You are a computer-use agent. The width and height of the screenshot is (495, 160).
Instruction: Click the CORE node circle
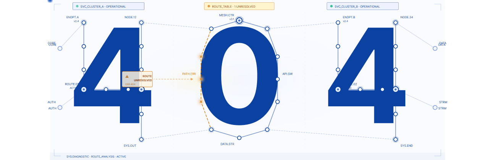click(60, 48)
